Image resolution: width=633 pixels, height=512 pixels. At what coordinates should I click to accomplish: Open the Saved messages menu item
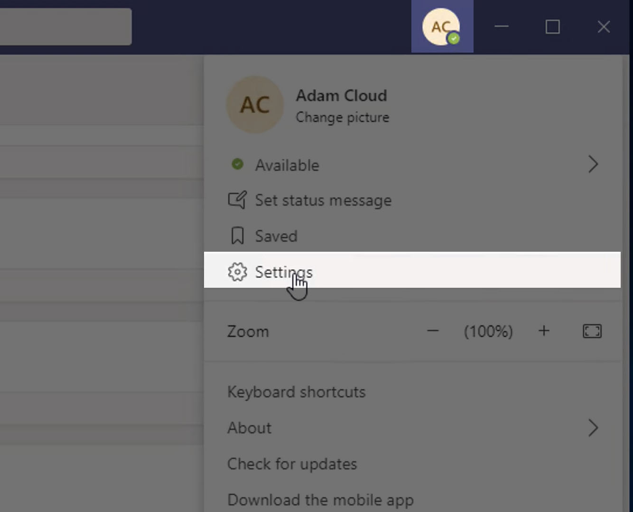(x=276, y=236)
